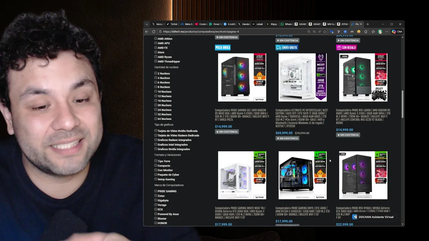Open the browser settings and more menu

pyautogui.click(x=386, y=31)
